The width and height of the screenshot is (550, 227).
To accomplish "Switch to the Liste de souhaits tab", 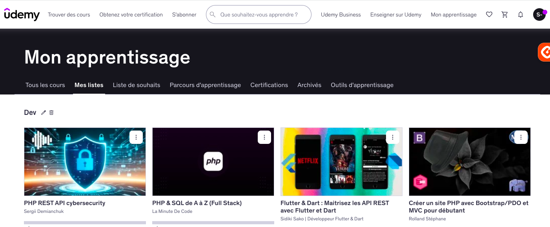I will (x=137, y=85).
